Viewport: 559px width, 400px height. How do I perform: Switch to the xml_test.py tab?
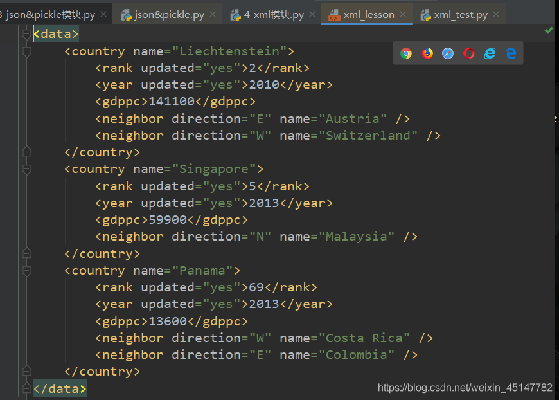pos(461,15)
